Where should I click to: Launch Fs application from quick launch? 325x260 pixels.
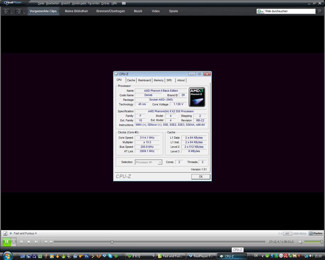[87, 256]
